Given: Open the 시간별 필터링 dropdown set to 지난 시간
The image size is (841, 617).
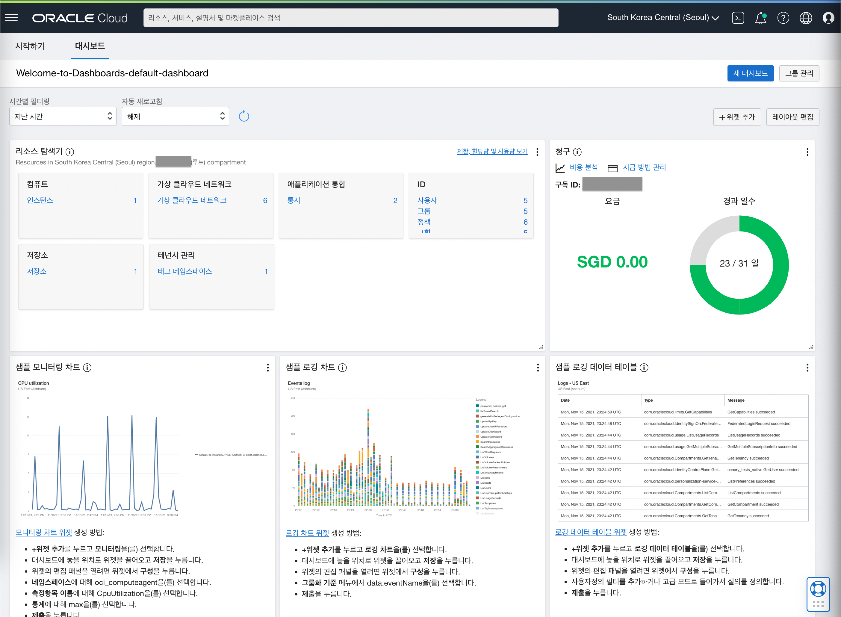Looking at the screenshot, I should pos(63,117).
